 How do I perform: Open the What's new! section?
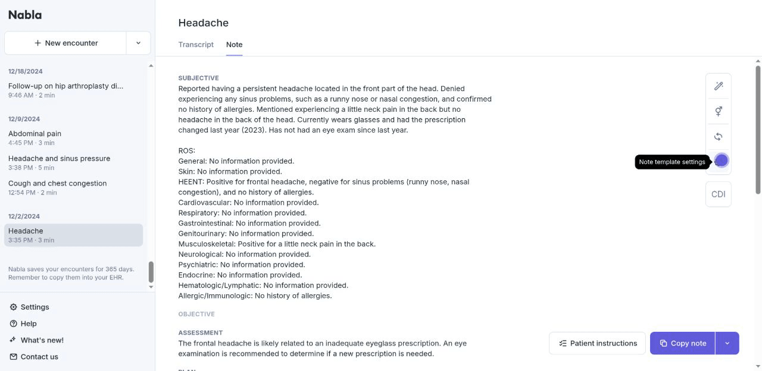pyautogui.click(x=42, y=340)
